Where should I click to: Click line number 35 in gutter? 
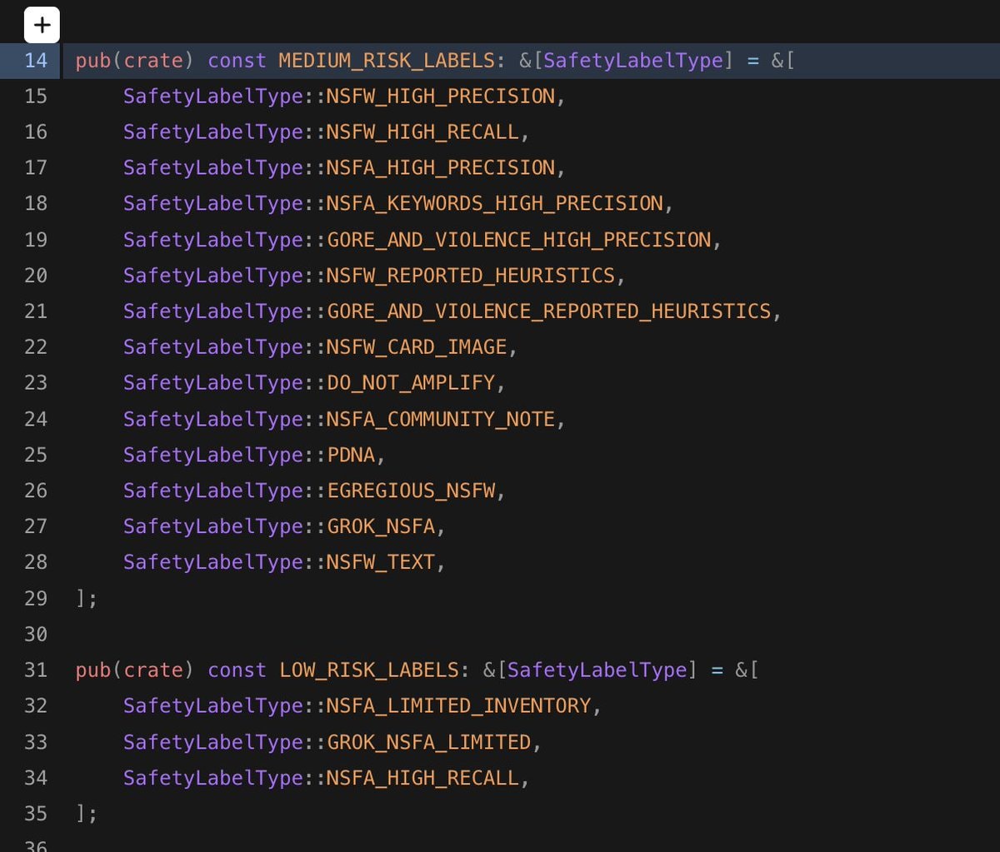click(x=36, y=813)
